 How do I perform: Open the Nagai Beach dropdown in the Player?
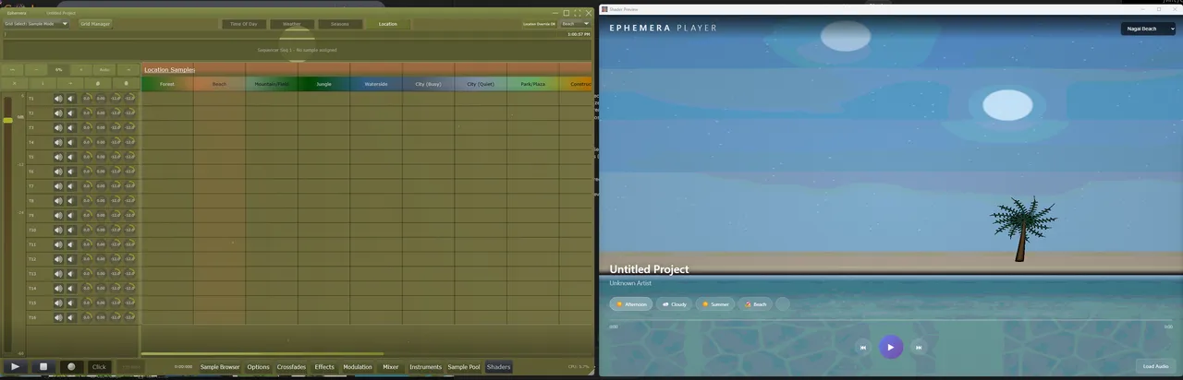pyautogui.click(x=1149, y=29)
